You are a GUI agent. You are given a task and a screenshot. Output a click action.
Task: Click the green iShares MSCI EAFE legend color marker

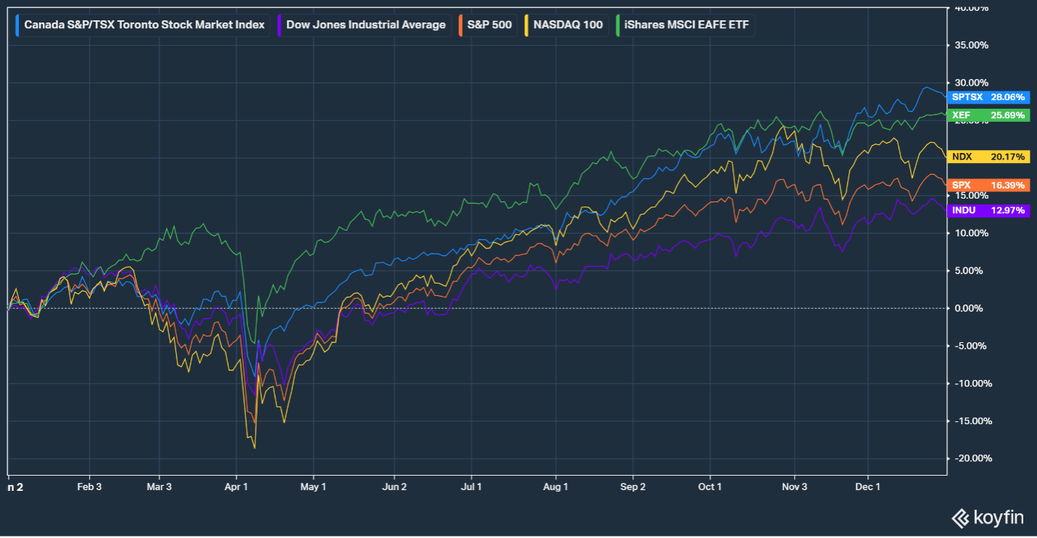pos(618,25)
